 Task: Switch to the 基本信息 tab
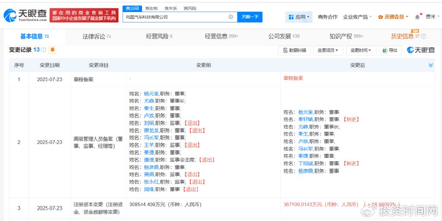(x=35, y=36)
